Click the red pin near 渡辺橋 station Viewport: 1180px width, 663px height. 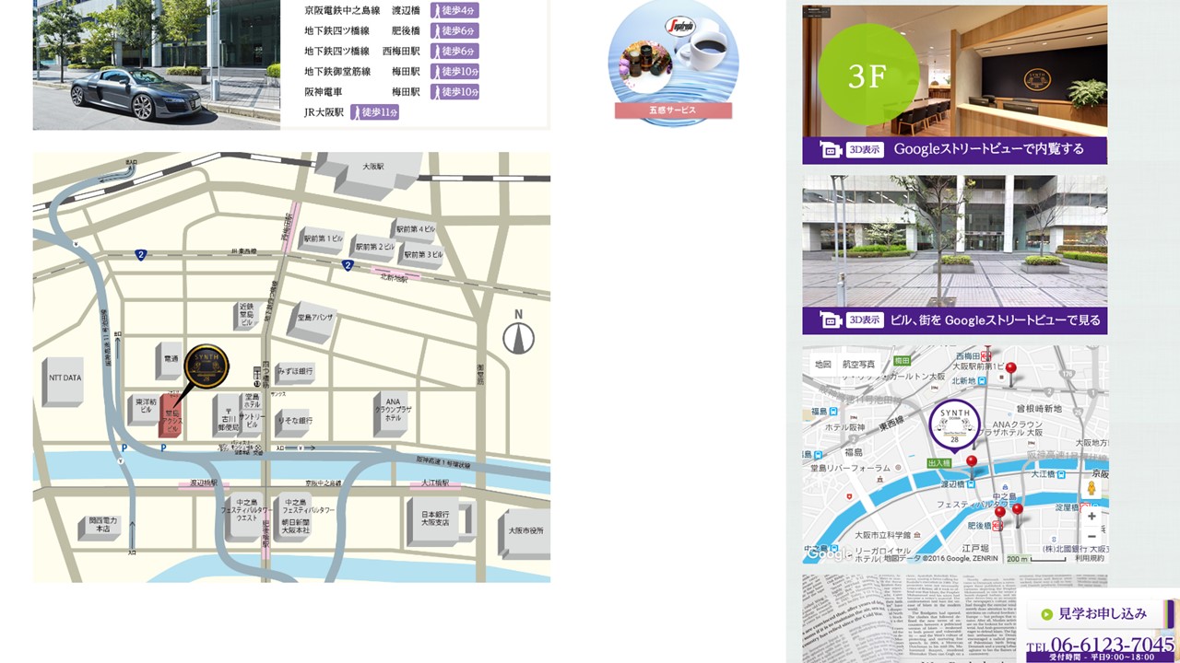pyautogui.click(x=971, y=463)
